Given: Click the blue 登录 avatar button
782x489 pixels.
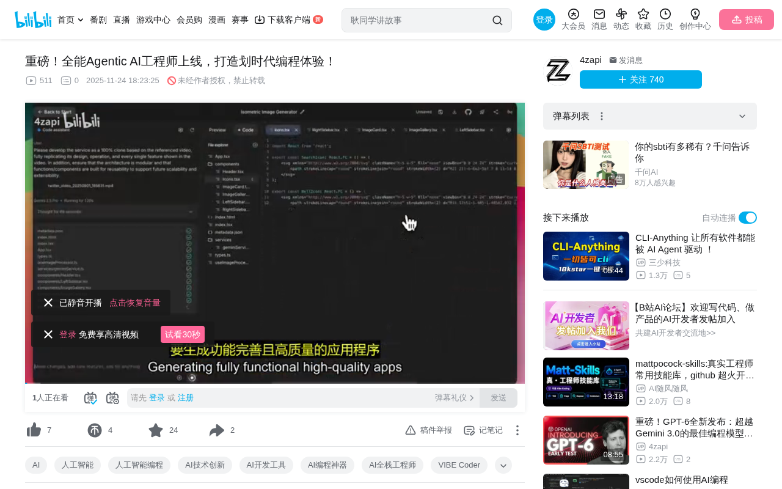Looking at the screenshot, I should point(544,20).
